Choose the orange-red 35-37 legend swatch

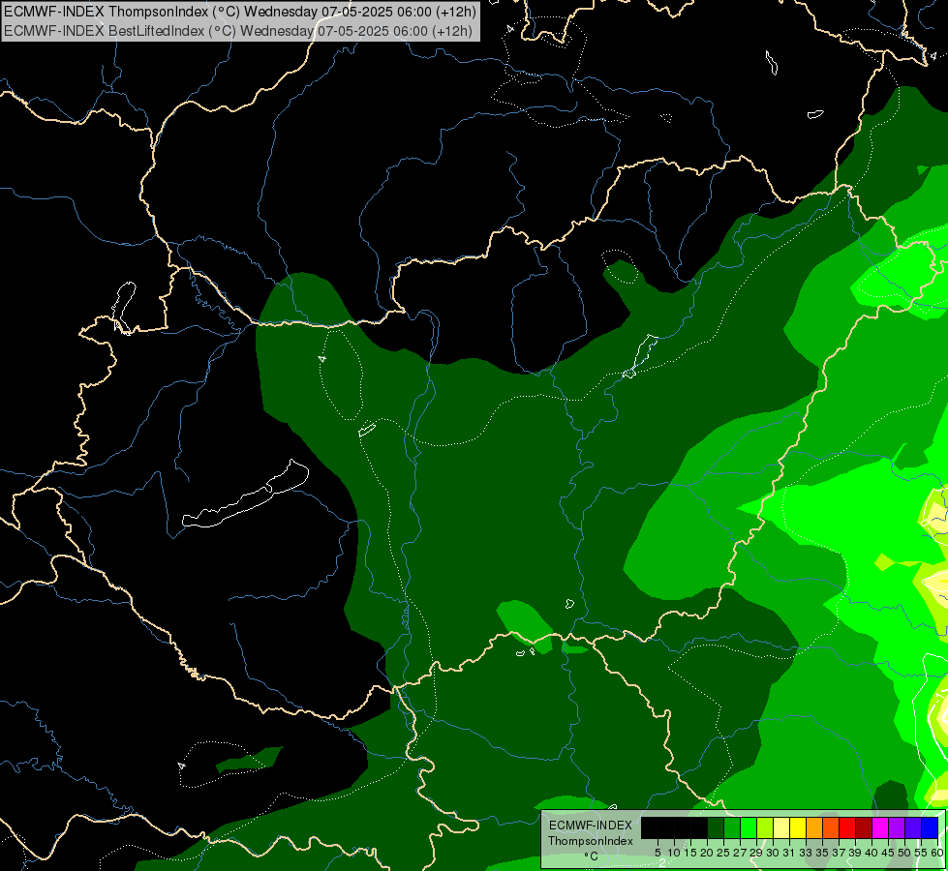(x=831, y=827)
